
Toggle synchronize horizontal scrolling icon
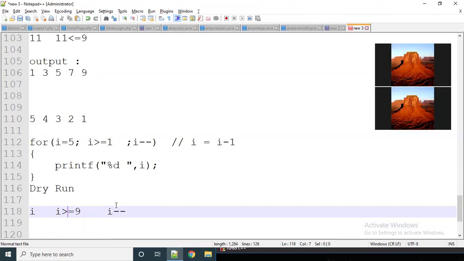pyautogui.click(x=151, y=18)
